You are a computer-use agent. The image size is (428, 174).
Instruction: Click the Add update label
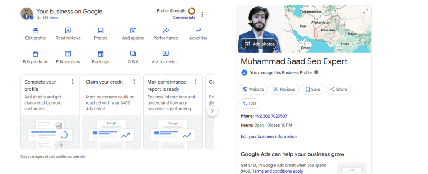133,38
